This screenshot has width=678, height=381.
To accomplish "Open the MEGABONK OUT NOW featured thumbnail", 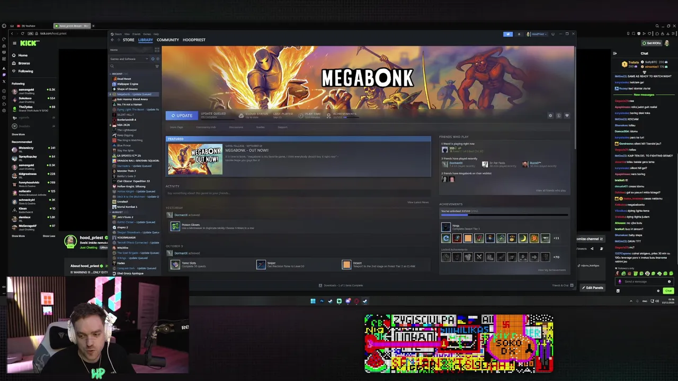I will [x=195, y=159].
